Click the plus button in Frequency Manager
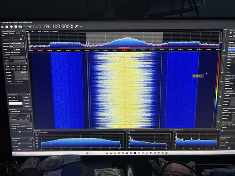The height and width of the screenshot is (176, 235). 231,33
